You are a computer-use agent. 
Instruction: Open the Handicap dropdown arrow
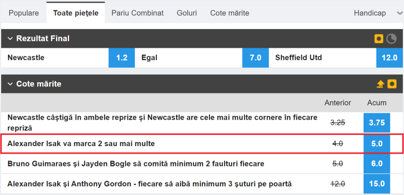pos(400,13)
